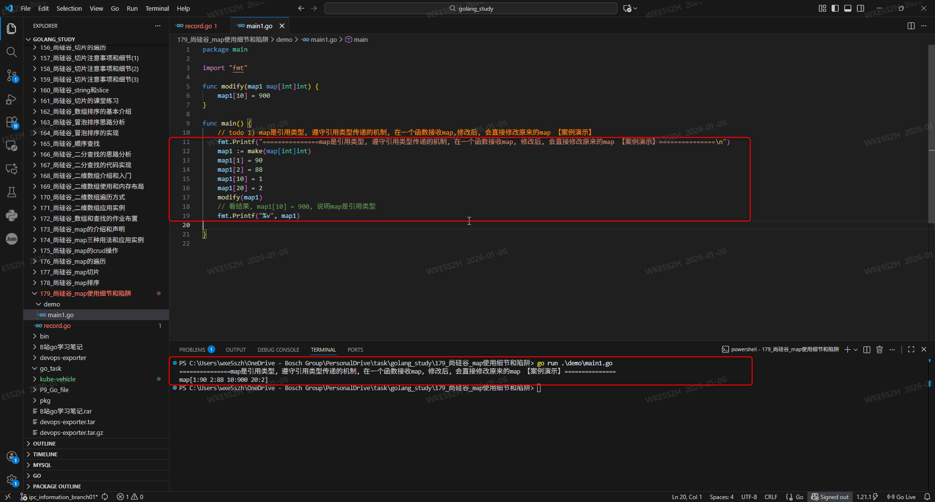Synchronize changes in status bar
This screenshot has width=935, height=502.
105,497
